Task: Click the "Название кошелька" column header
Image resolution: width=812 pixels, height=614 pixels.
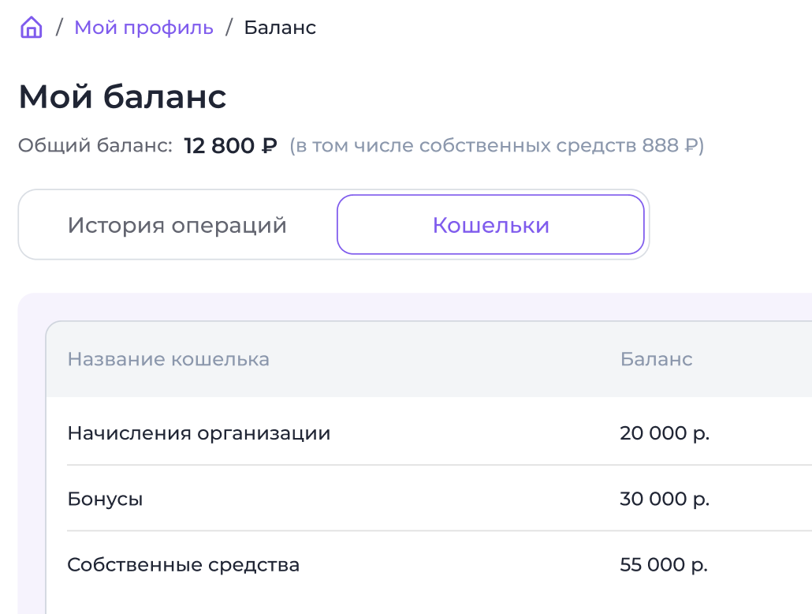Action: click(168, 360)
